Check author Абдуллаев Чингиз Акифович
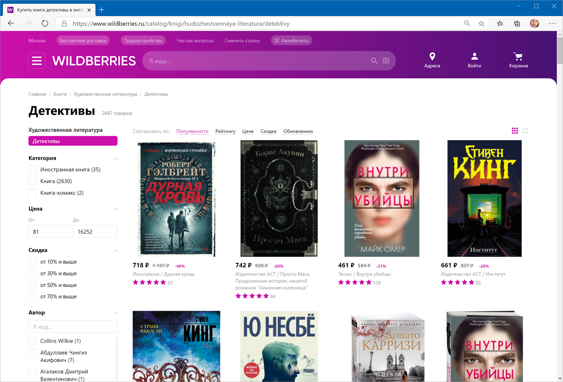This screenshot has height=382, width=563. tap(32, 352)
